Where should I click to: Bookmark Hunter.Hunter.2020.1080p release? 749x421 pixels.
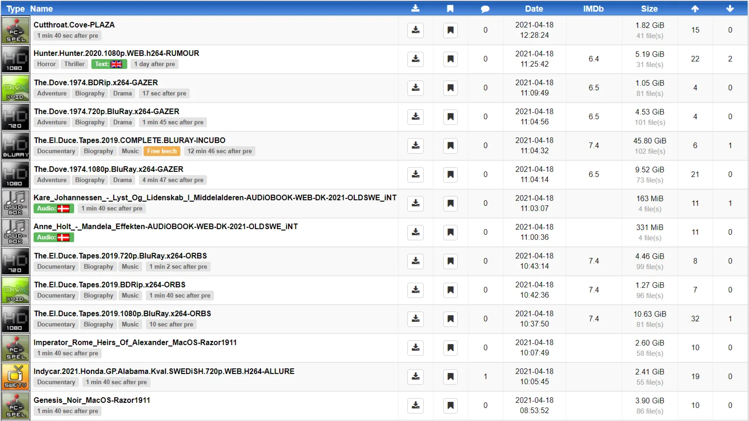pyautogui.click(x=450, y=59)
